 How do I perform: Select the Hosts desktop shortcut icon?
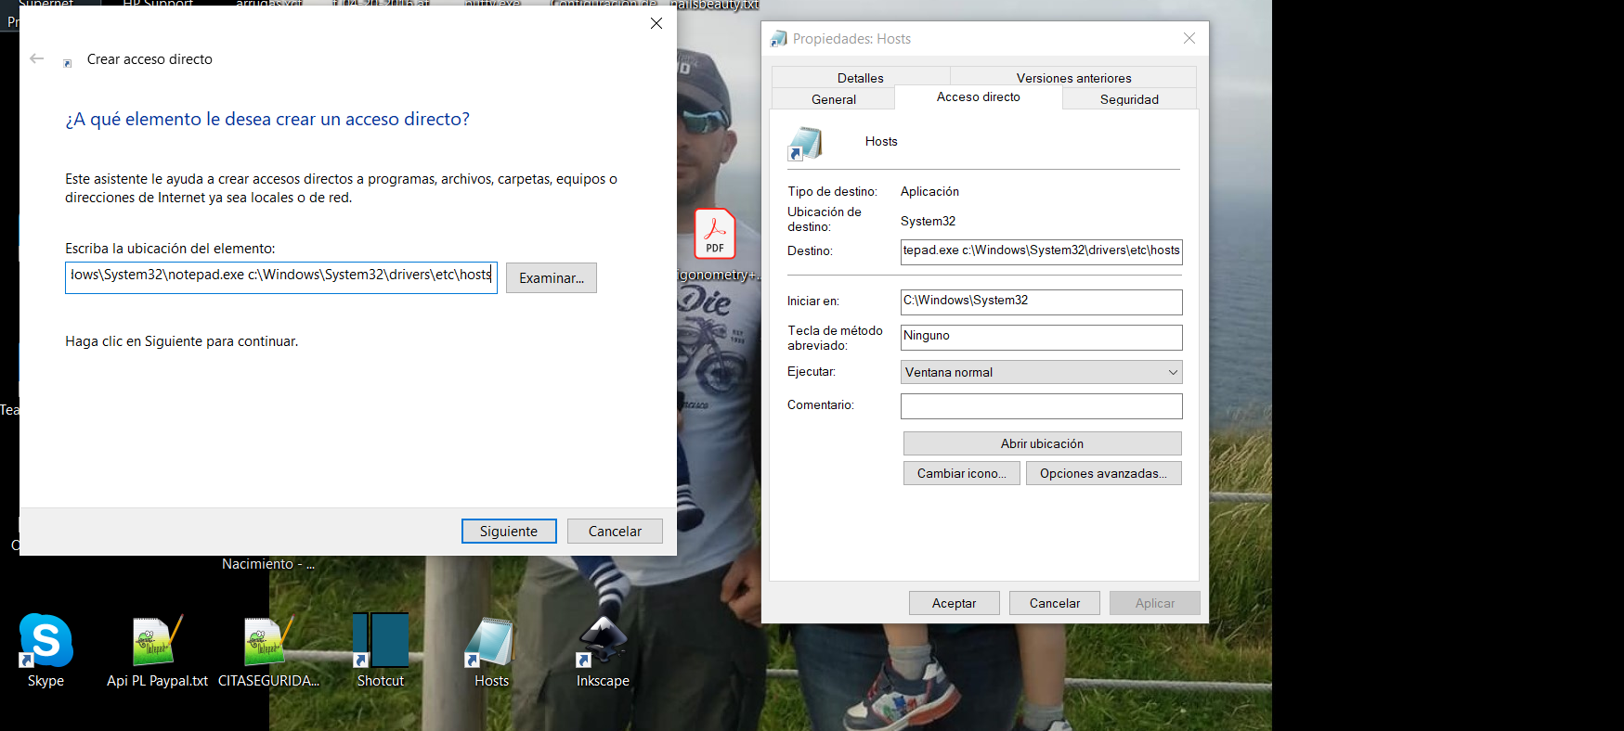click(490, 642)
